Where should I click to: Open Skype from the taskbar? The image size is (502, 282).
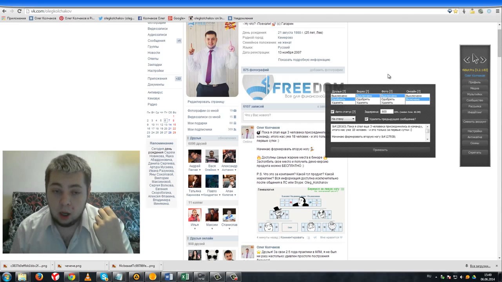[x=104, y=277]
